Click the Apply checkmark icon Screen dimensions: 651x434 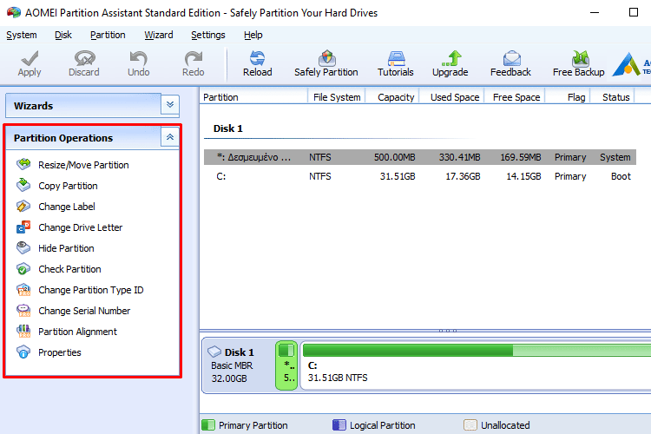point(30,58)
